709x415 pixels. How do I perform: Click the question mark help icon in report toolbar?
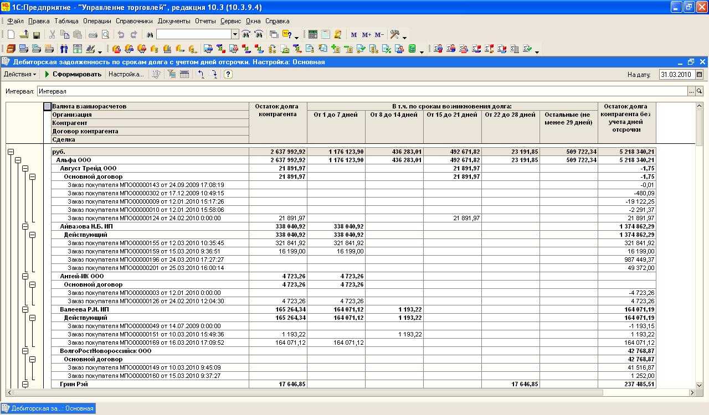[228, 74]
